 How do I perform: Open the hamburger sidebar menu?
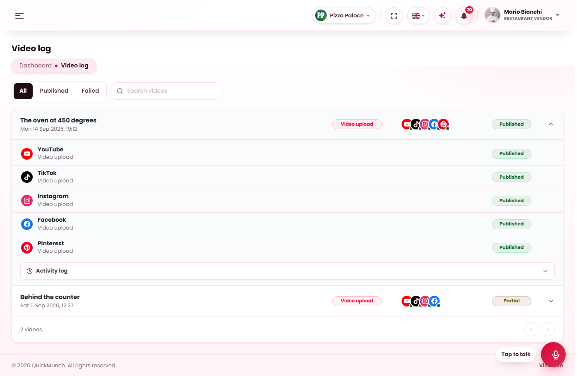pos(19,16)
